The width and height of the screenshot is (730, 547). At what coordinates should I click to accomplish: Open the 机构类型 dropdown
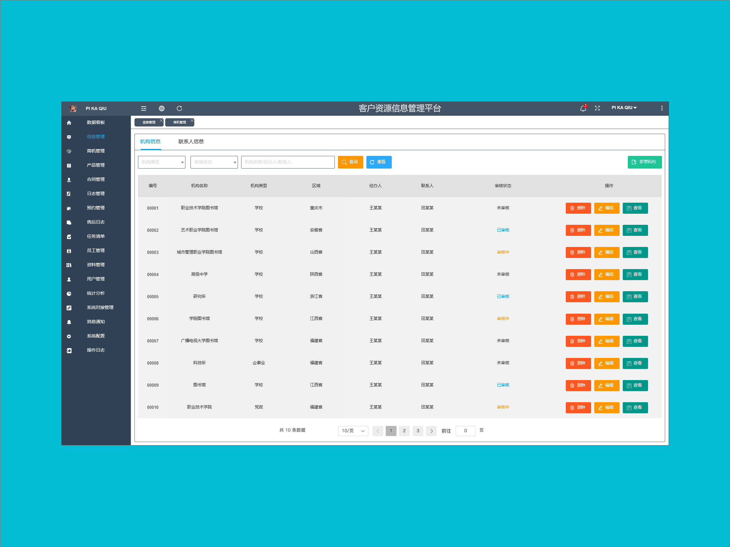pos(162,162)
